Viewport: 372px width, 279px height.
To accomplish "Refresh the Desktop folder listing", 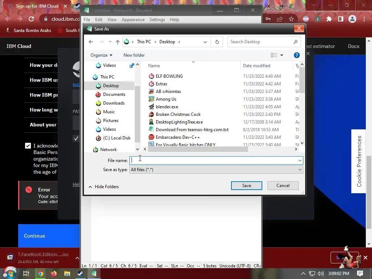I will (217, 42).
